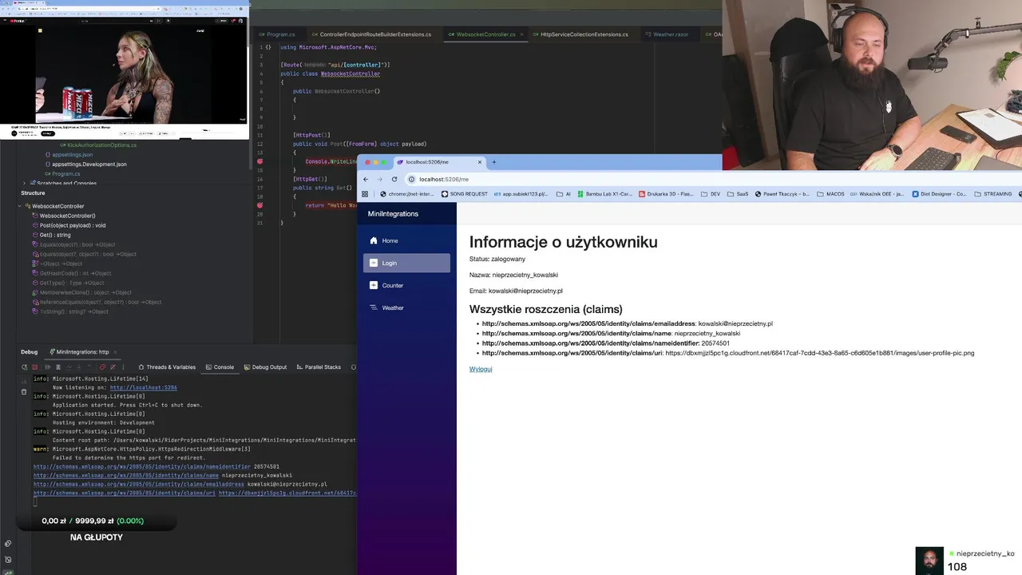Stop the debug session (red square)
Viewport: 1022px width, 575px height.
coord(34,367)
